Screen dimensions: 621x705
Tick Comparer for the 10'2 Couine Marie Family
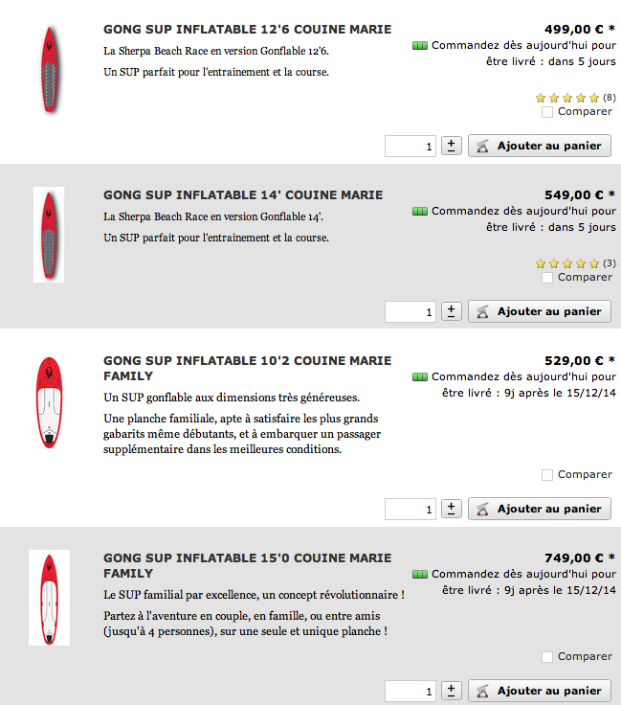(x=547, y=475)
